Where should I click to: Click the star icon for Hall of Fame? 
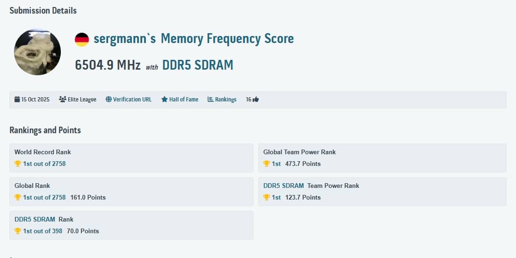coord(164,100)
